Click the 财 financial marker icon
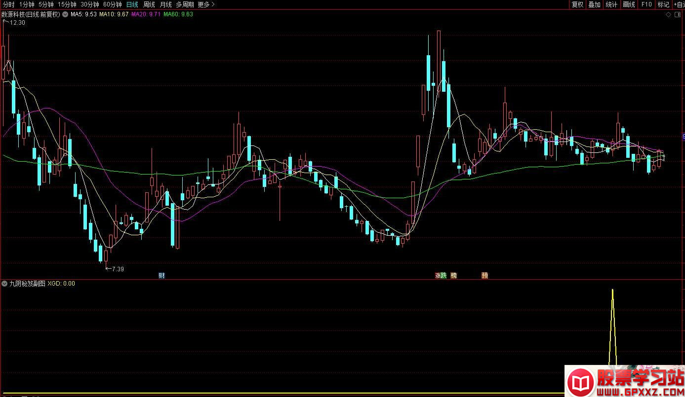 pos(161,276)
